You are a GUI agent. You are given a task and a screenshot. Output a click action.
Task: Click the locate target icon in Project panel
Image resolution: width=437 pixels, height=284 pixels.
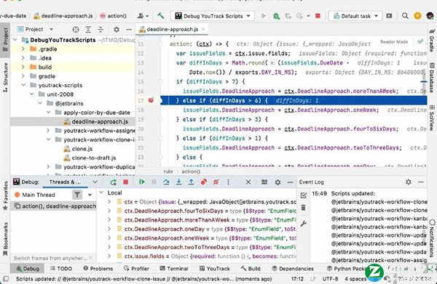pyautogui.click(x=76, y=29)
